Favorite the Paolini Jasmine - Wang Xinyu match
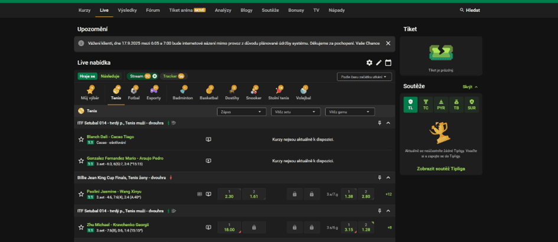This screenshot has height=242, width=558. (81, 194)
